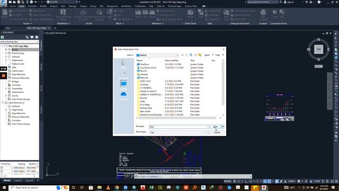Select the OneDrive entry in file list
This screenshot has width=339, height=191.
coord(145,64)
